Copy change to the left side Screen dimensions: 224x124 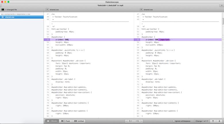(137, 121)
